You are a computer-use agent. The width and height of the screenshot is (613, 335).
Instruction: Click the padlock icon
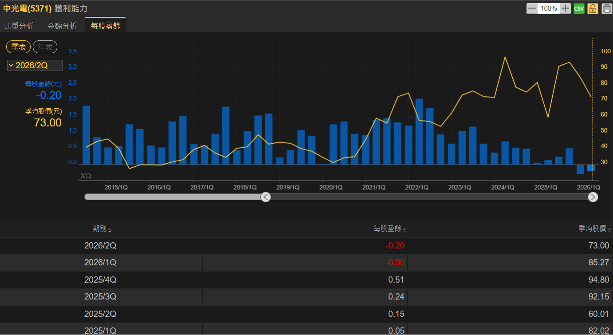tap(593, 8)
